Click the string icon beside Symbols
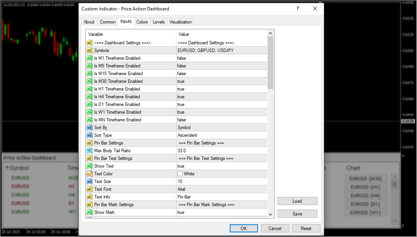Image resolution: width=417 pixels, height=237 pixels. tap(89, 50)
